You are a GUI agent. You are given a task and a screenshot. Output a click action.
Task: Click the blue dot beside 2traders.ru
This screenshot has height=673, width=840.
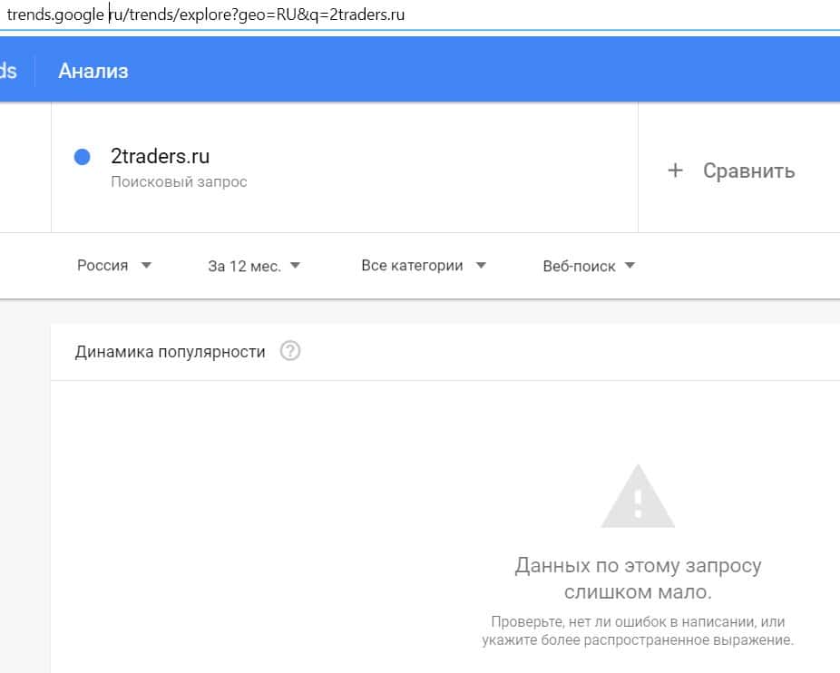coord(83,157)
